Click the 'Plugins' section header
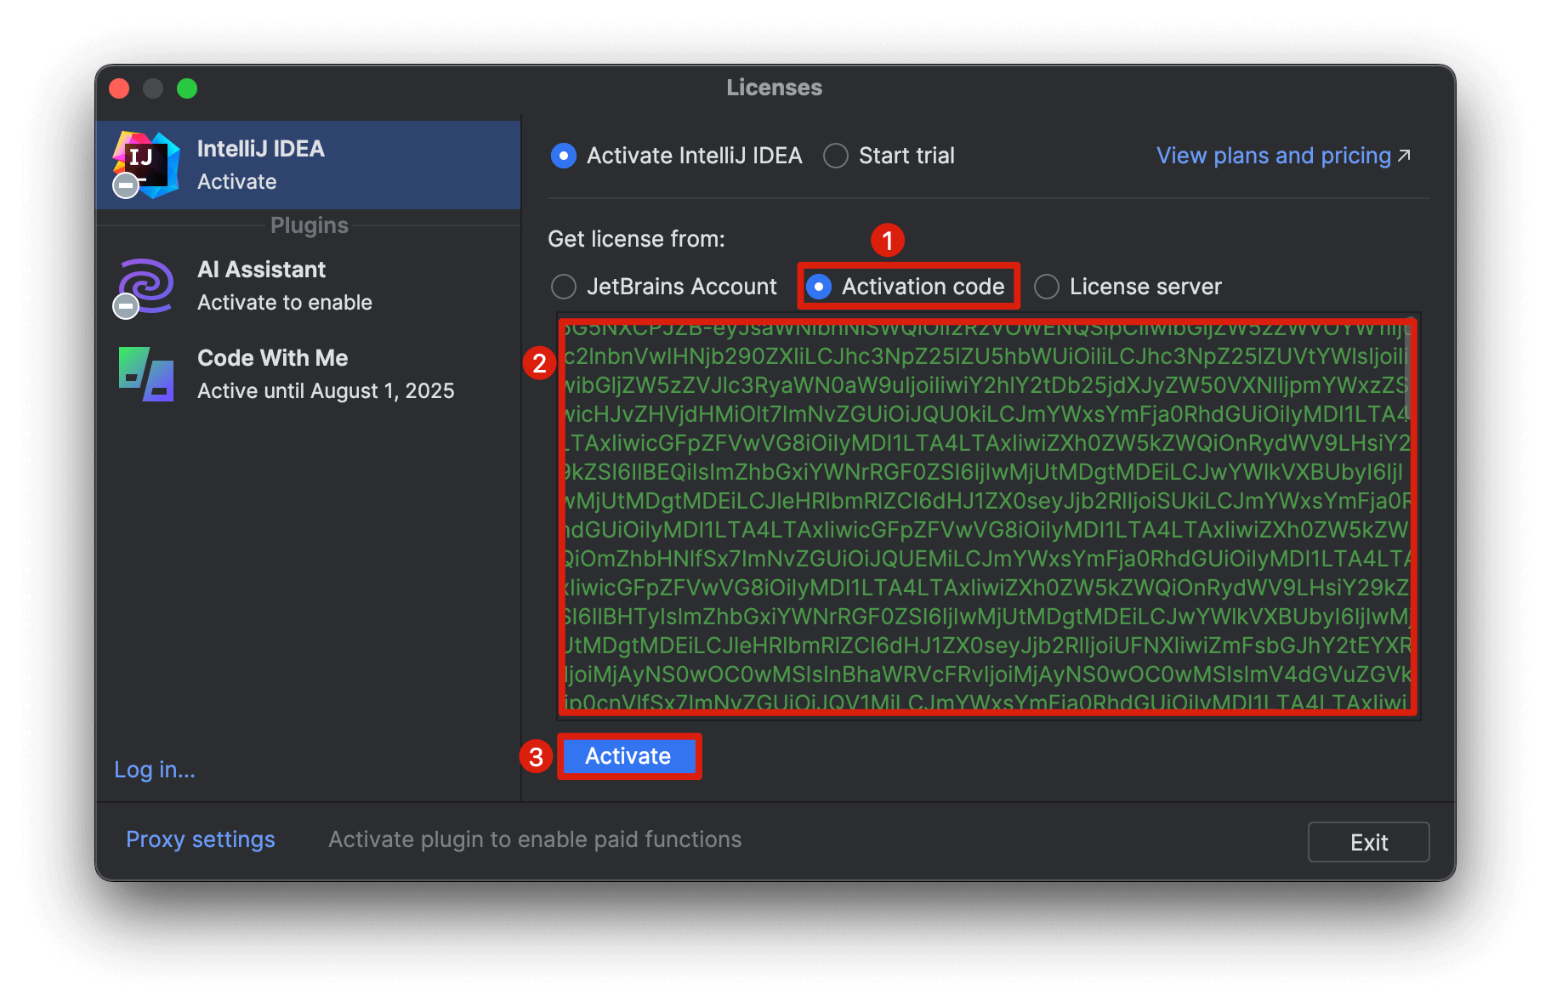The image size is (1551, 1007). (x=310, y=225)
